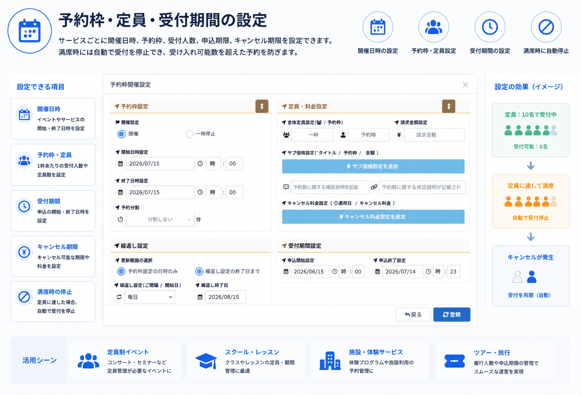Click the calendar icon of 申込終了設定

tap(378, 272)
